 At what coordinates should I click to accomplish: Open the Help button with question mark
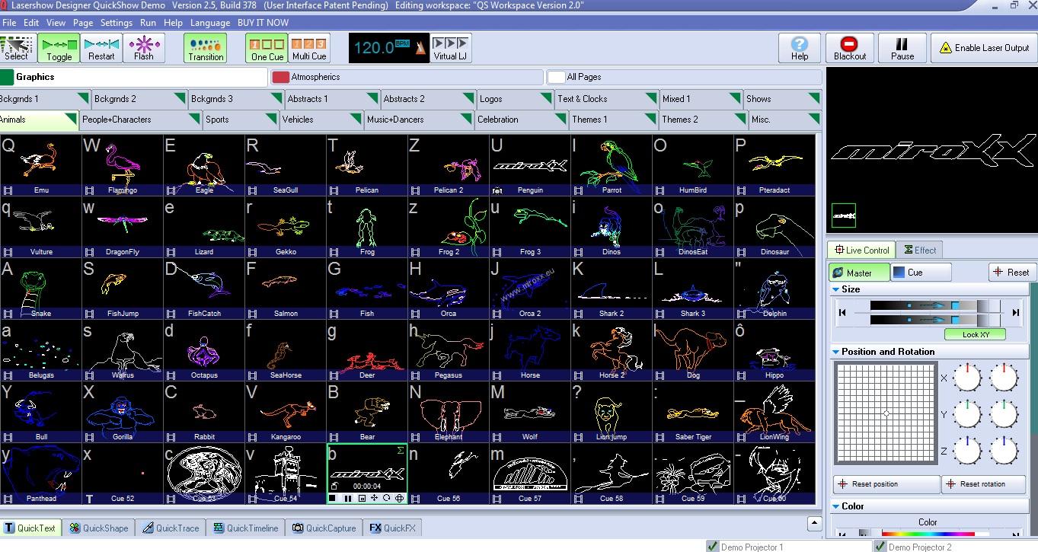click(x=800, y=47)
